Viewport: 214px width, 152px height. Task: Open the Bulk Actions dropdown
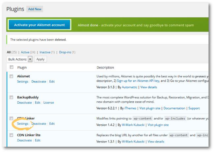[19, 59]
